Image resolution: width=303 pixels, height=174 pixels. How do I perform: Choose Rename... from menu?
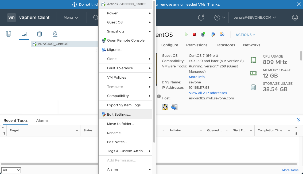pyautogui.click(x=125, y=133)
